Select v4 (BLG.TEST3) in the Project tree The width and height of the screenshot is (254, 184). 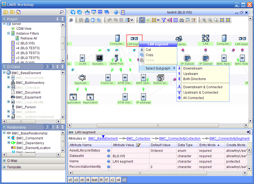tap(28, 48)
